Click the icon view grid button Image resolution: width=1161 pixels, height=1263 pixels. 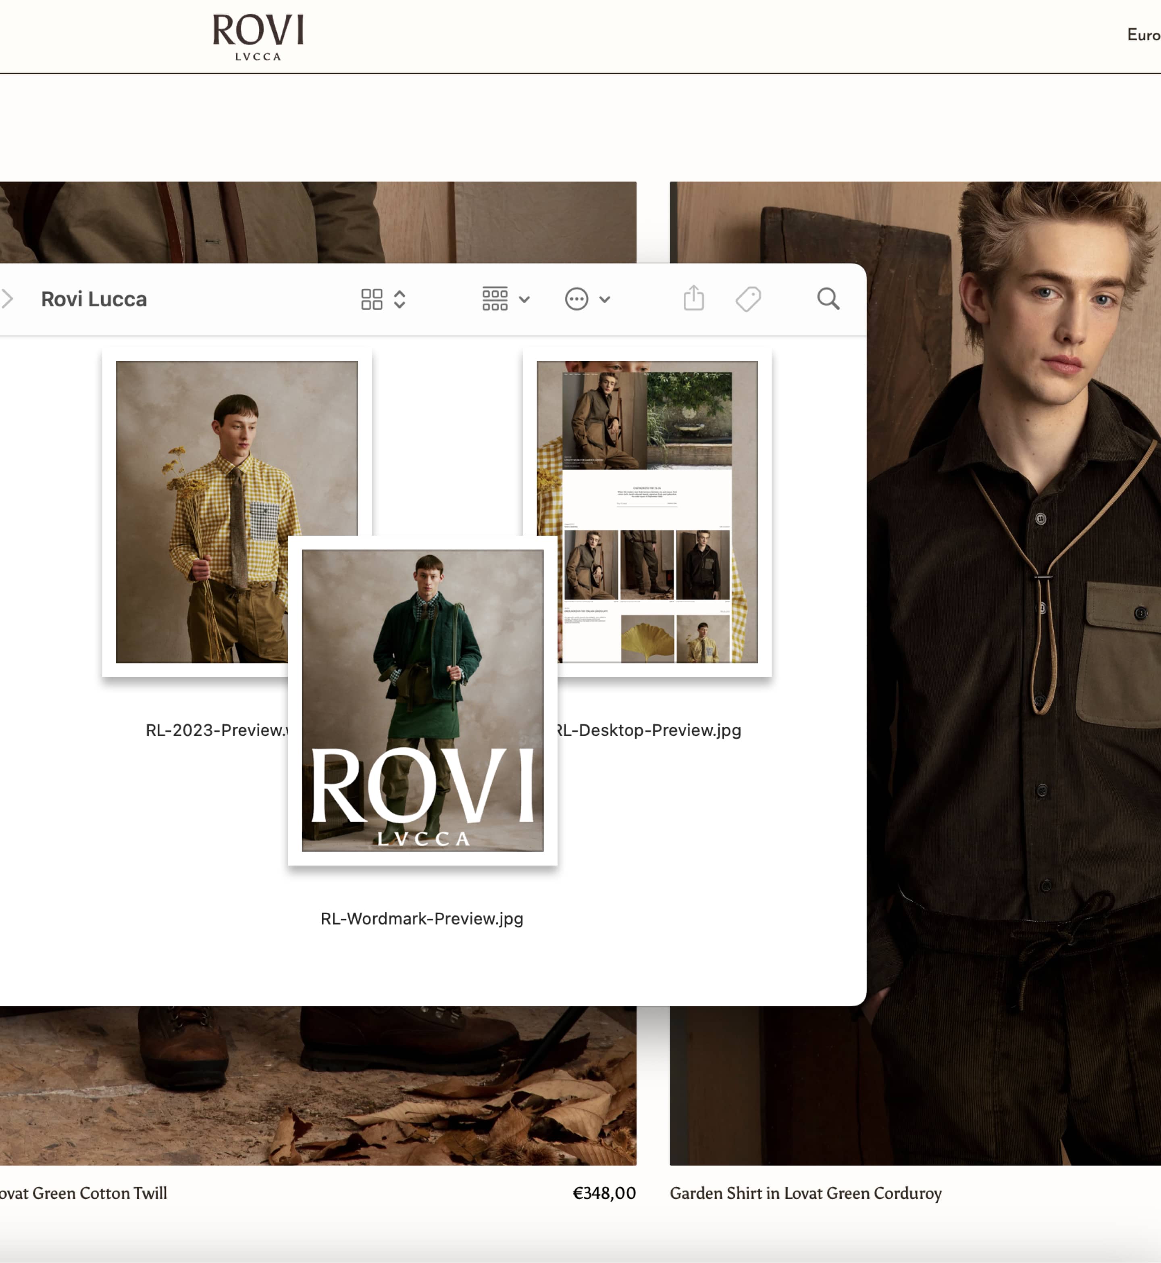coord(371,299)
